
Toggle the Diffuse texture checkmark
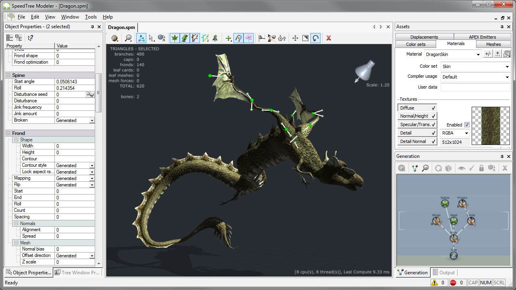433,108
